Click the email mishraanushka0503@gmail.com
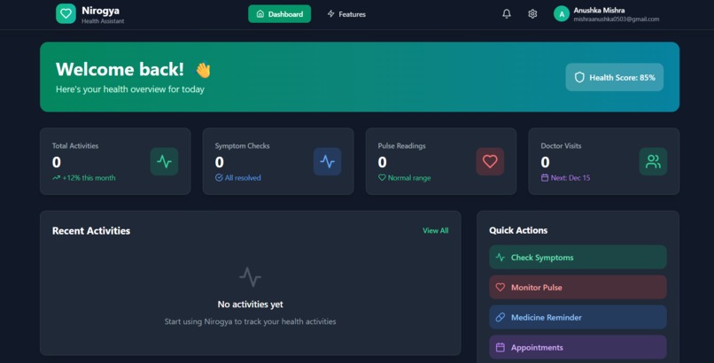 (x=616, y=19)
